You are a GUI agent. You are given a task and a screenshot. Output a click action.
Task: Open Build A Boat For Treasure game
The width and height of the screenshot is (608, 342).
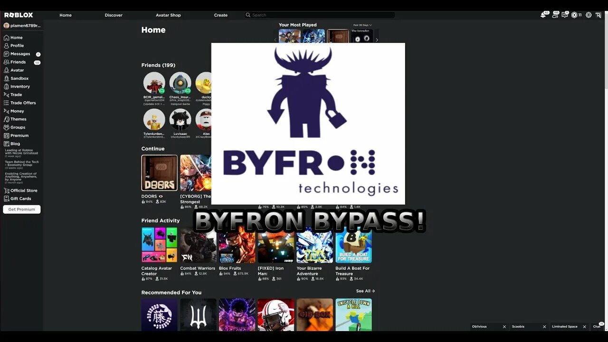[353, 246]
